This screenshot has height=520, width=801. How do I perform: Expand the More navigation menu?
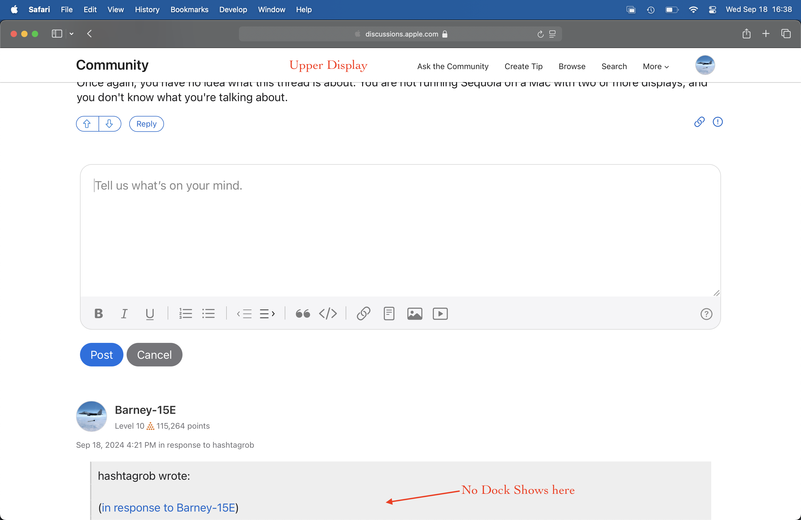(656, 66)
